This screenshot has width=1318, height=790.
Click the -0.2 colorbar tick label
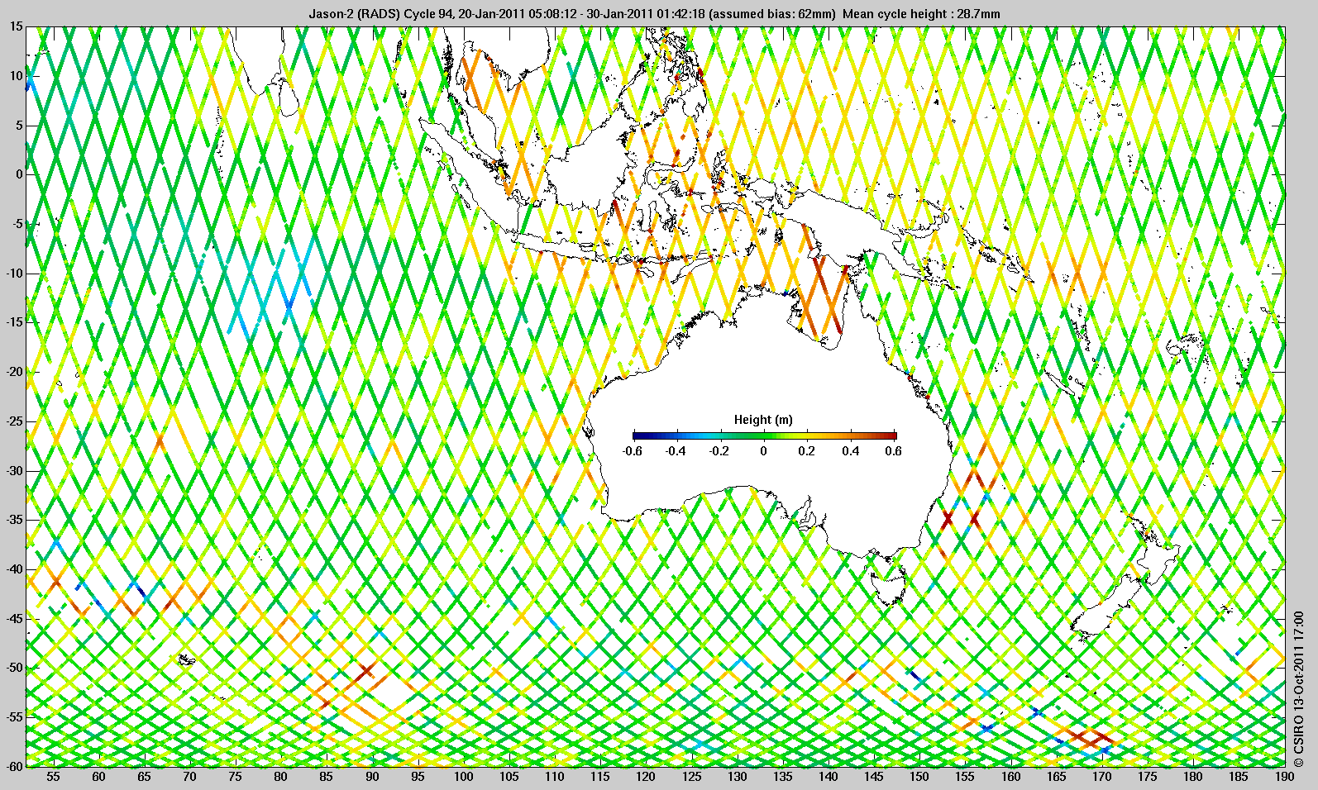point(720,451)
